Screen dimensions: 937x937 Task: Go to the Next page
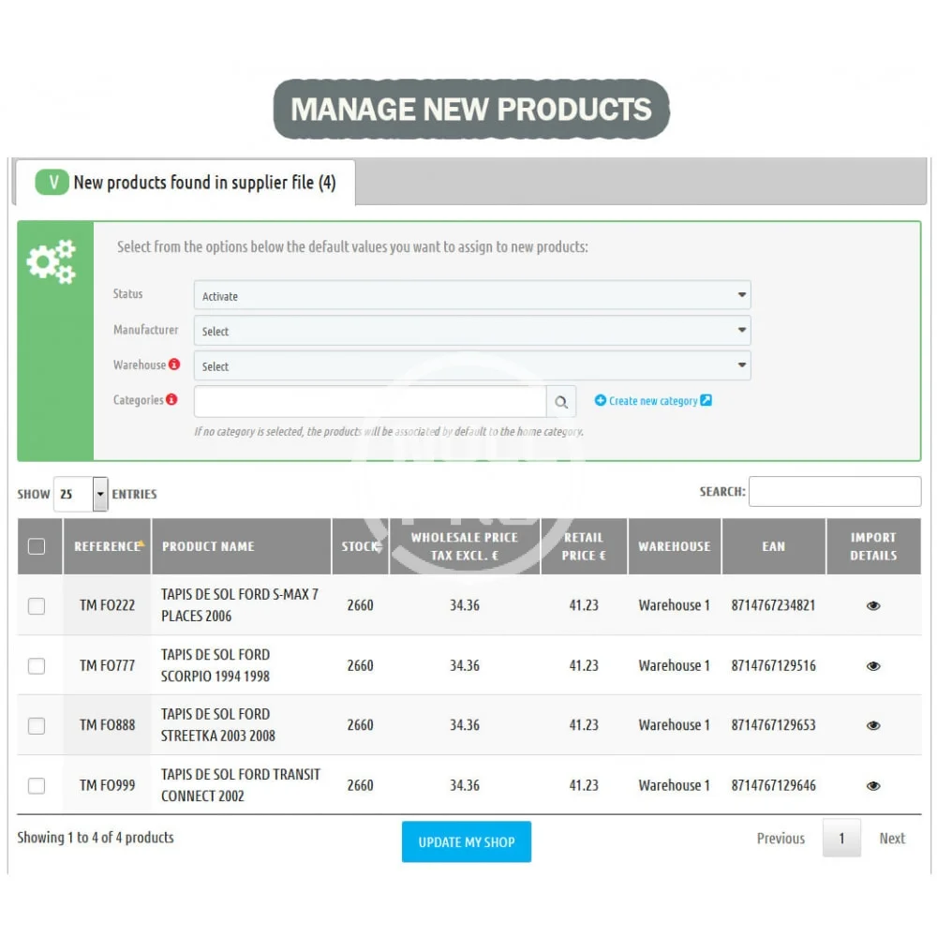tap(891, 839)
